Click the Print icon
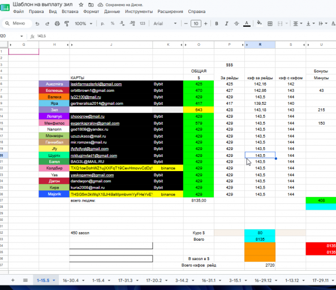 click(x=57, y=24)
